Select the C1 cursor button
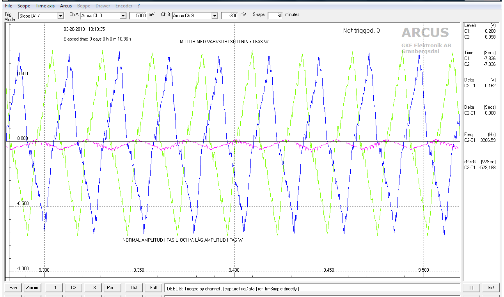 [54, 288]
